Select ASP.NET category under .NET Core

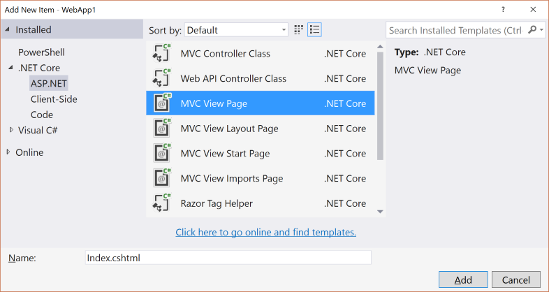49,83
